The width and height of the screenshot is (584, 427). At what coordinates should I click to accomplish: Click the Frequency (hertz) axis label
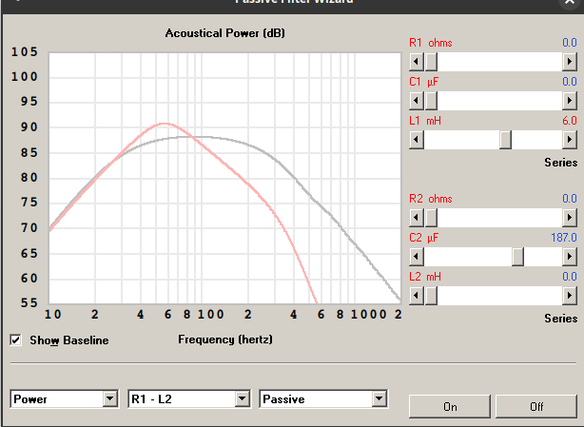225,340
